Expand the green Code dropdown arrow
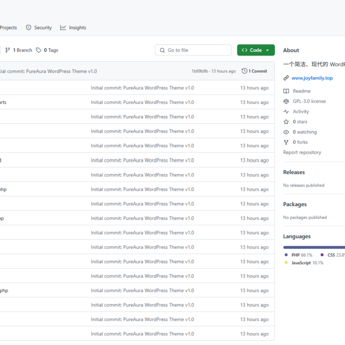The image size is (345, 345). click(x=268, y=50)
